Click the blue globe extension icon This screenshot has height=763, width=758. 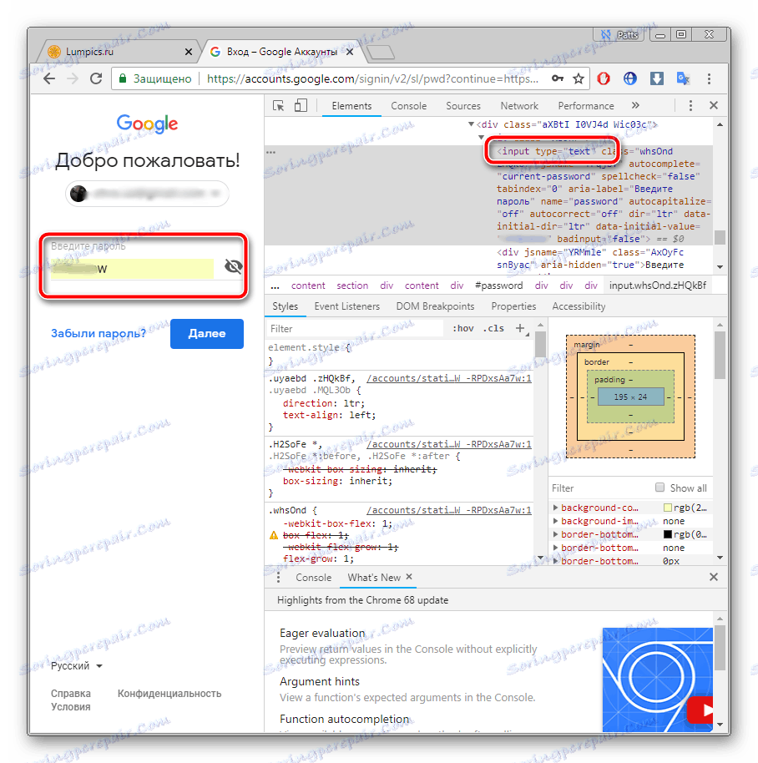click(630, 78)
